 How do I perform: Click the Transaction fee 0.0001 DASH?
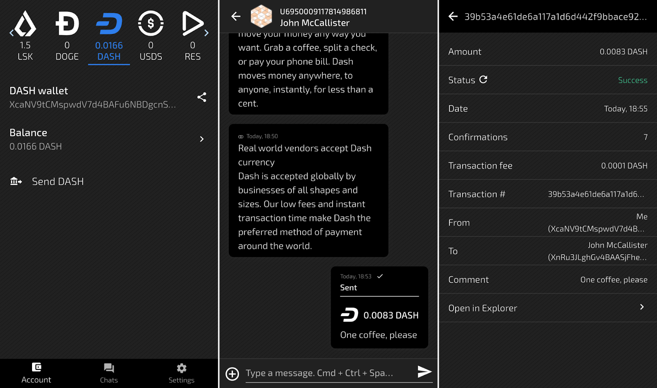pyautogui.click(x=624, y=166)
